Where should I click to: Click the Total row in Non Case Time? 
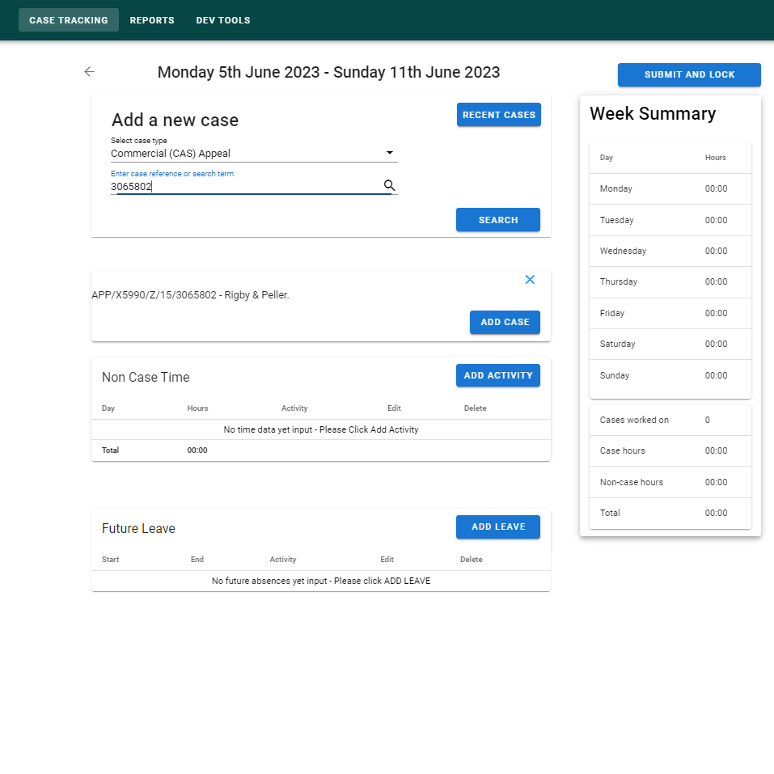(x=321, y=450)
